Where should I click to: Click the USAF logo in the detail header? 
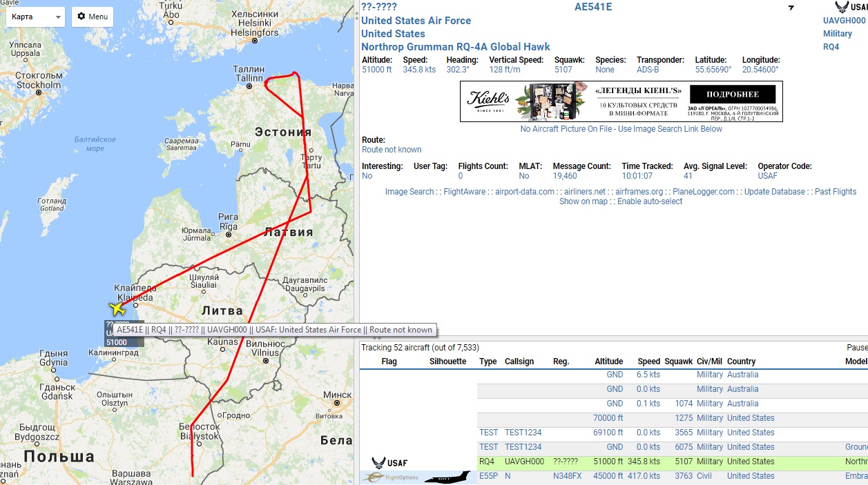tap(850, 7)
